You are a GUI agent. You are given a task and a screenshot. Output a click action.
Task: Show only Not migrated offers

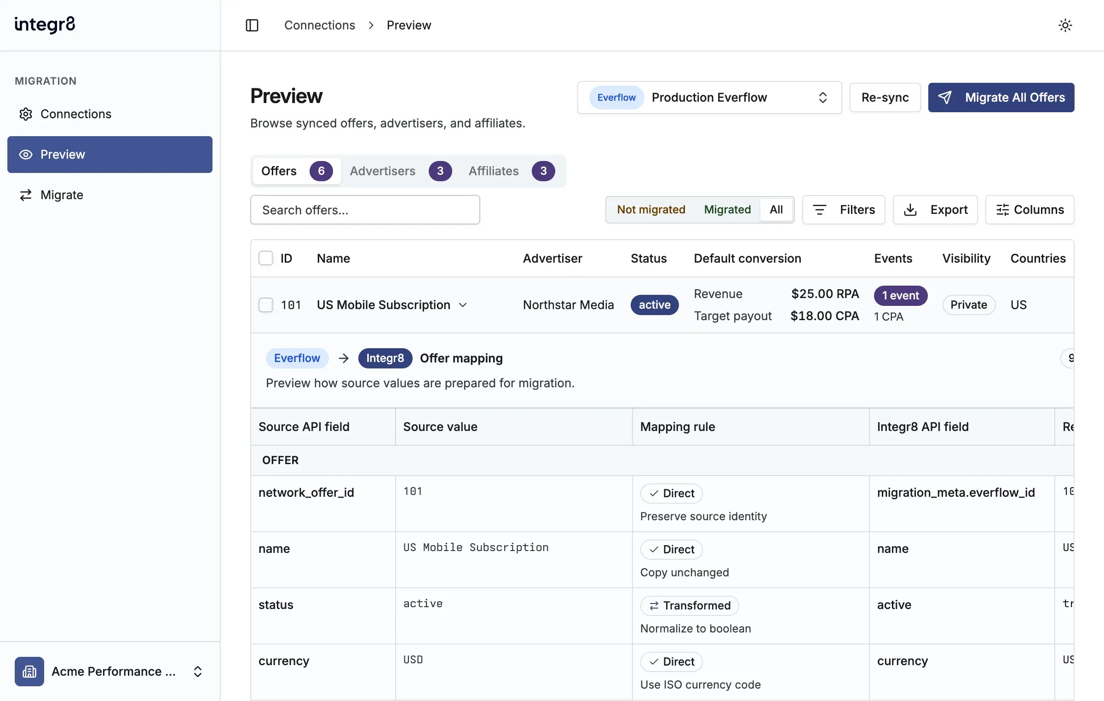[651, 210]
